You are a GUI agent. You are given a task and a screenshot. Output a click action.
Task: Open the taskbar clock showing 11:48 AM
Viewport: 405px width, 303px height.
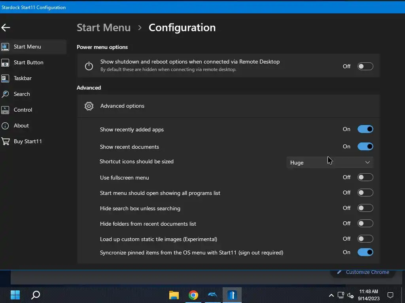click(369, 295)
